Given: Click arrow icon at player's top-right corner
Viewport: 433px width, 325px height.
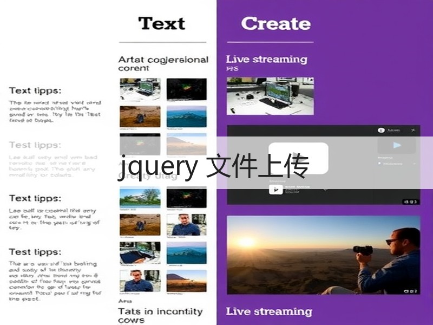Looking at the screenshot, I should (x=413, y=130).
